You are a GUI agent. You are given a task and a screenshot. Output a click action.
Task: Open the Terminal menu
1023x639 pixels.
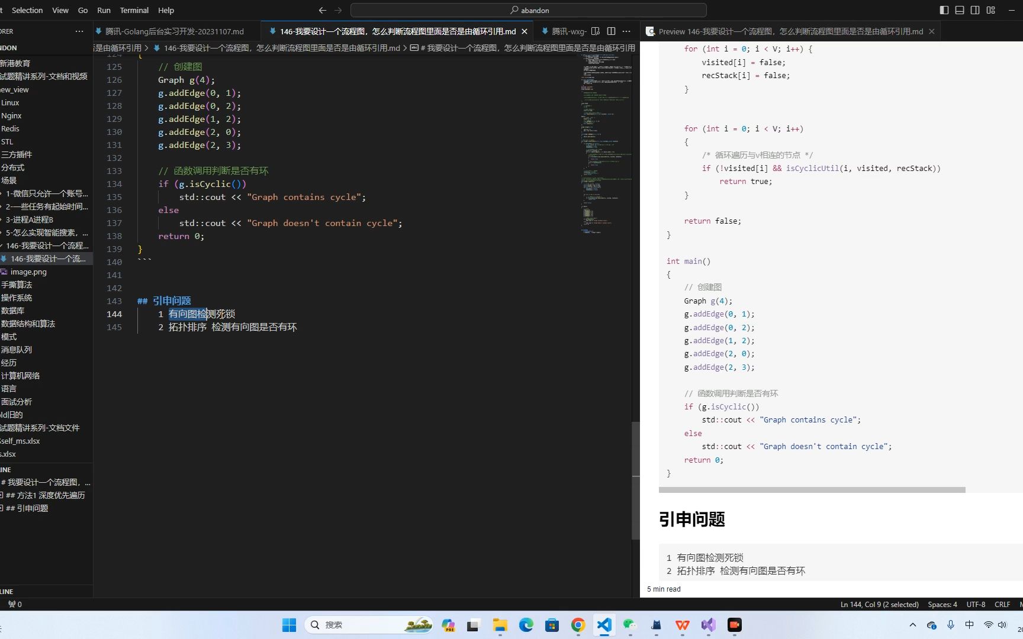134,10
